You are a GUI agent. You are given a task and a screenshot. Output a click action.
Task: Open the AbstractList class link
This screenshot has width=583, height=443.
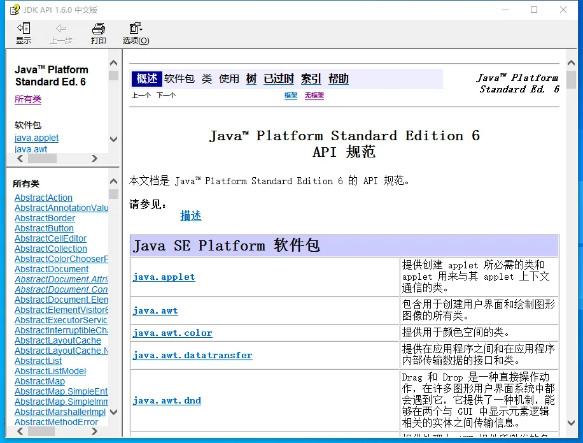(x=38, y=361)
